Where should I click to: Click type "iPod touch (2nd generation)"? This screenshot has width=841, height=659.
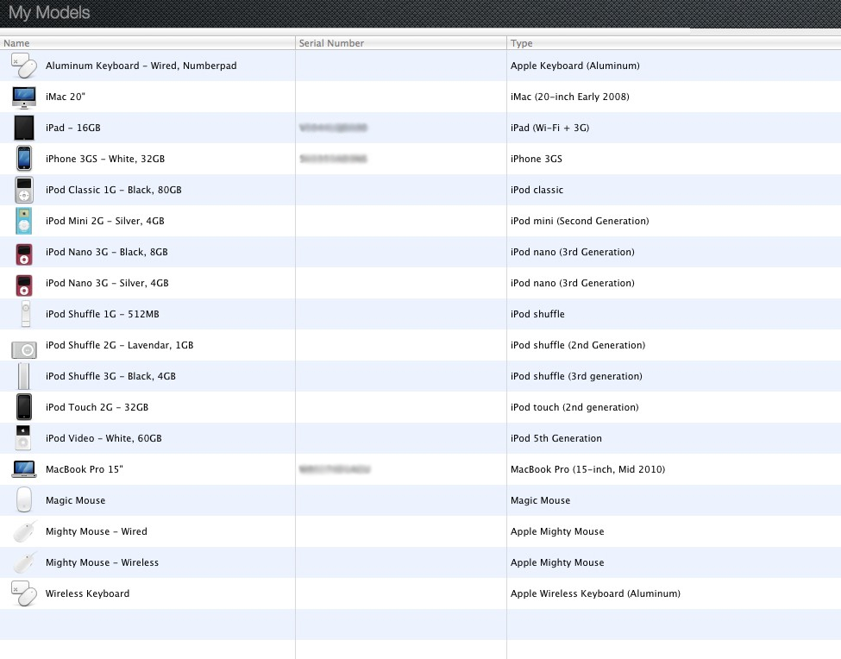pyautogui.click(x=574, y=407)
